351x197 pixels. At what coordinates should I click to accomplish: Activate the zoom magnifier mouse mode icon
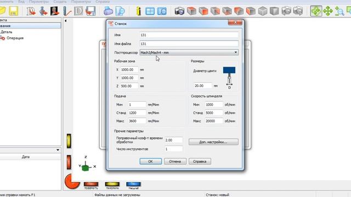pyautogui.click(x=339, y=11)
